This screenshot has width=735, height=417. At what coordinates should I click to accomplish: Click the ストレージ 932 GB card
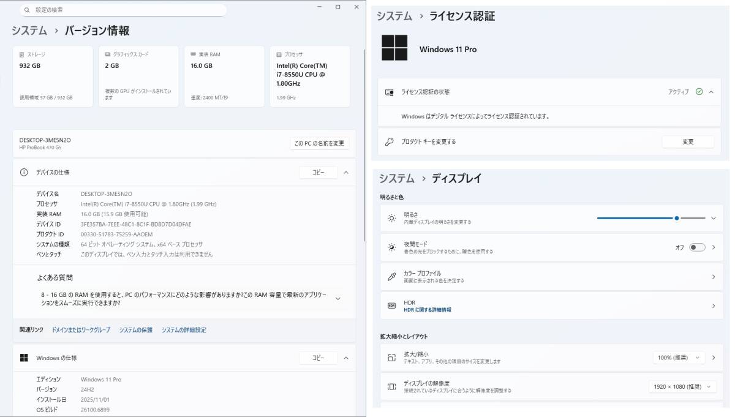click(53, 77)
